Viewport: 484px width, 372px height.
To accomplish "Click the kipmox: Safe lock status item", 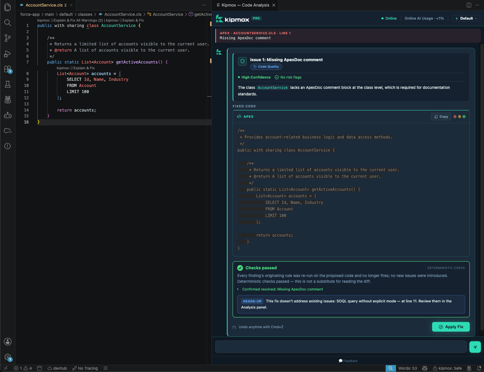I will [447, 368].
